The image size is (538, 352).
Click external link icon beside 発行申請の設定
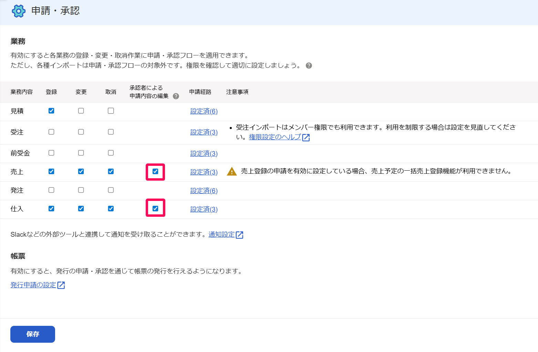tap(61, 285)
